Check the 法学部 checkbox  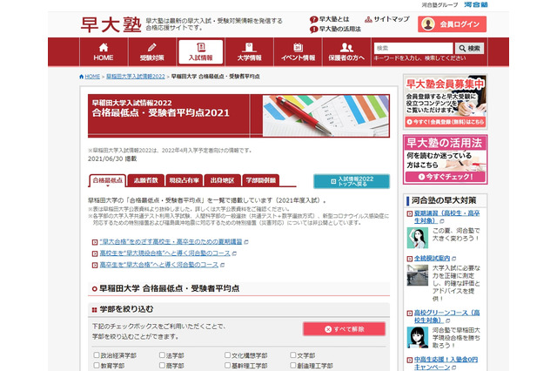(162, 355)
